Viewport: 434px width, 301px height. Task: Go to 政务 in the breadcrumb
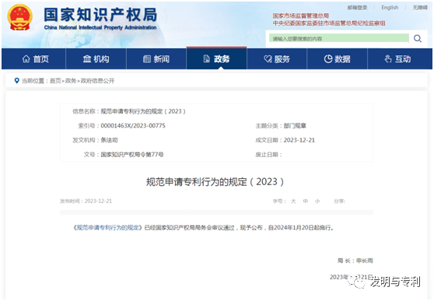point(71,81)
